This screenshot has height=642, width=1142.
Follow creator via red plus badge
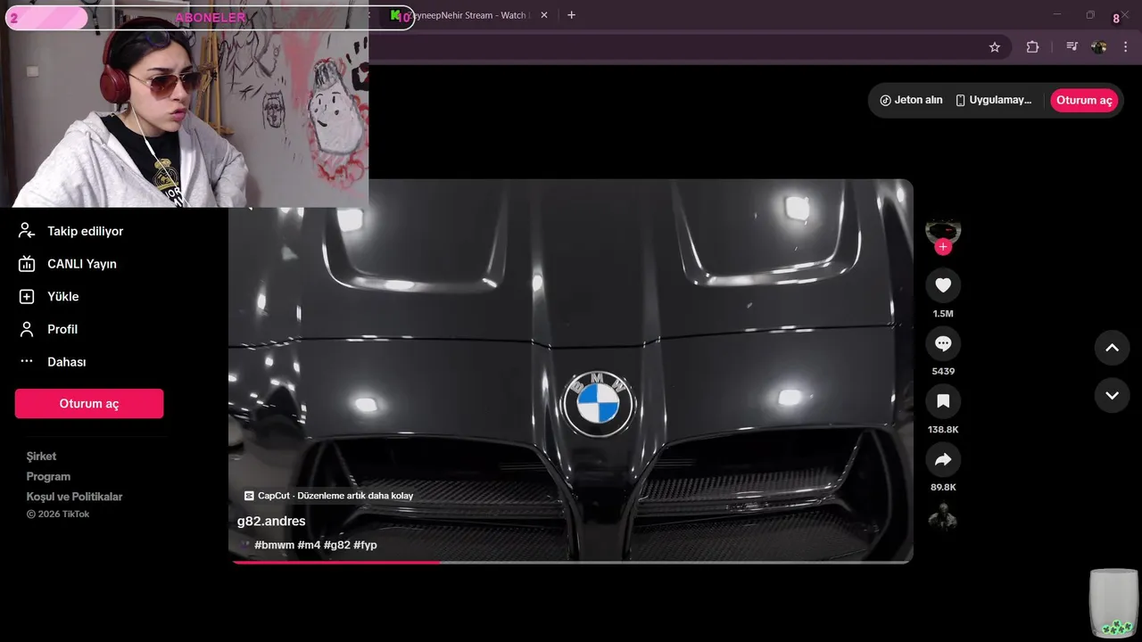tap(943, 247)
